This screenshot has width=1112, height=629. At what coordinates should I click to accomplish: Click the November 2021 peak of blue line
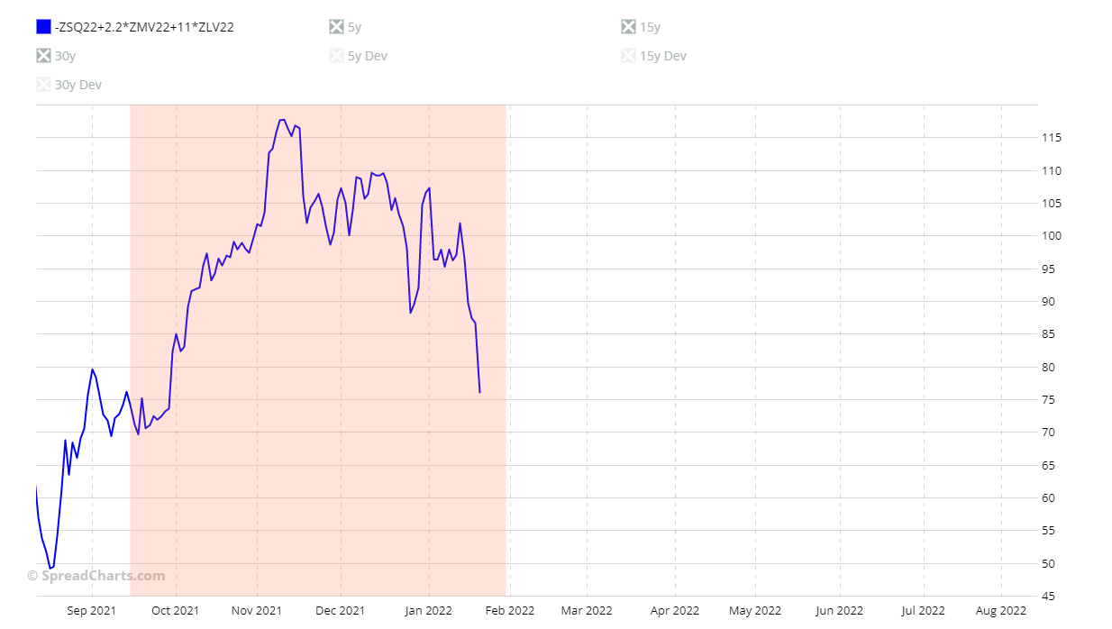click(282, 119)
